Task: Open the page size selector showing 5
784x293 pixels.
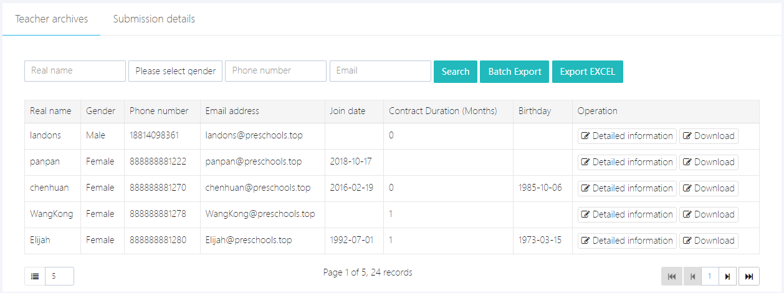Action: [59, 276]
